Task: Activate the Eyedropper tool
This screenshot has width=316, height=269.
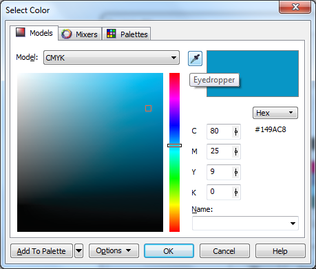Action: [x=195, y=58]
